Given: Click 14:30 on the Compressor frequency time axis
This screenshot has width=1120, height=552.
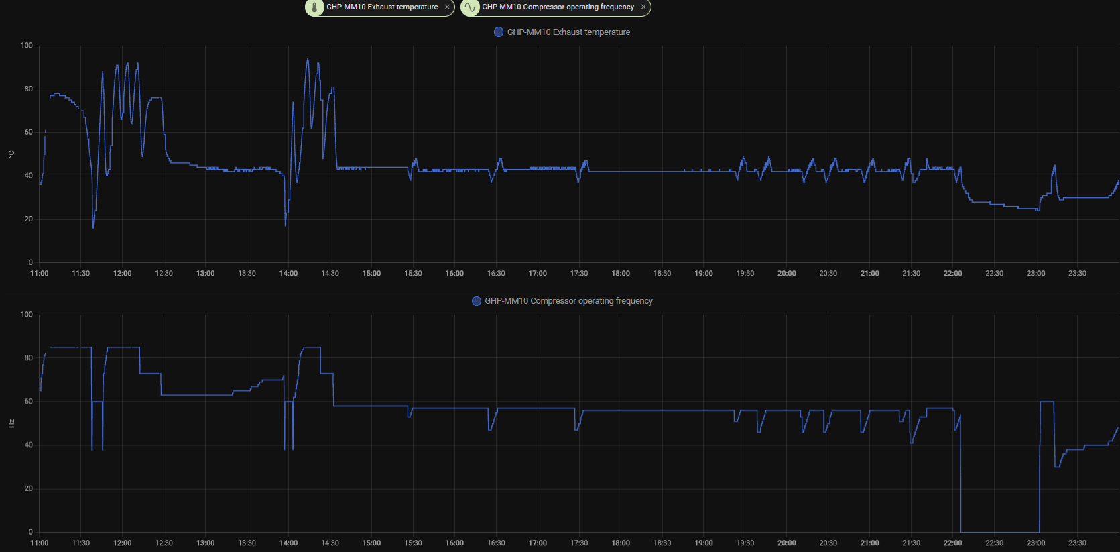Looking at the screenshot, I should click(330, 543).
